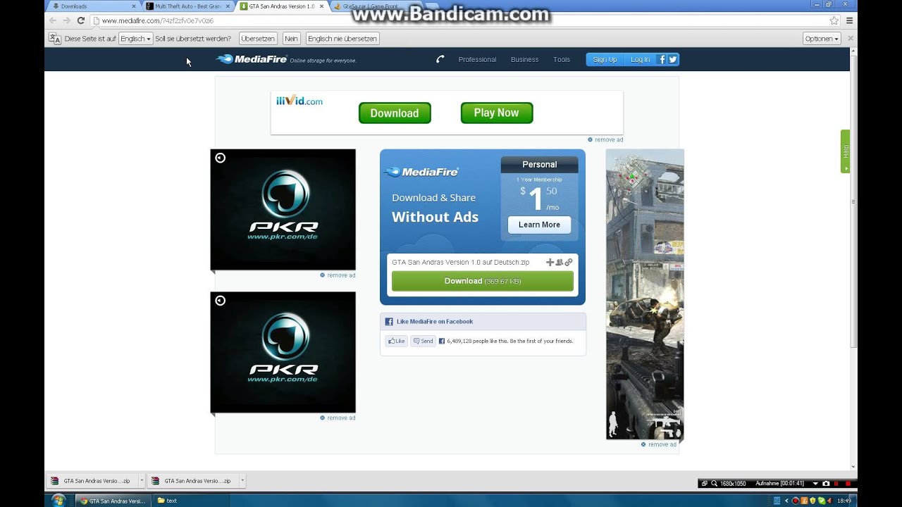Screen dimensions: 902x507
Task: Show hidden system tray icons
Action: 786,501
